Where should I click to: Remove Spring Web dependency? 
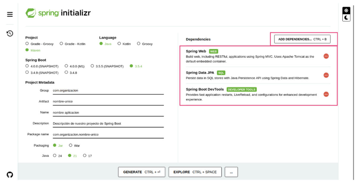point(326,56)
